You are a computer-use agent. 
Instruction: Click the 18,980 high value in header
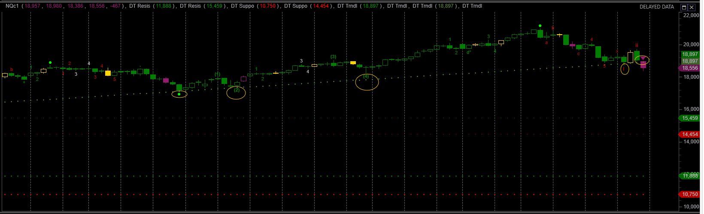54,6
